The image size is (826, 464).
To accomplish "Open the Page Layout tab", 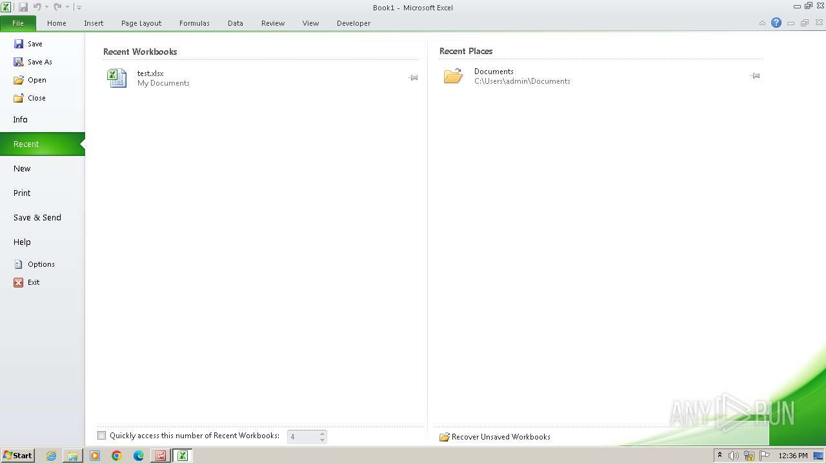I will click(x=141, y=23).
